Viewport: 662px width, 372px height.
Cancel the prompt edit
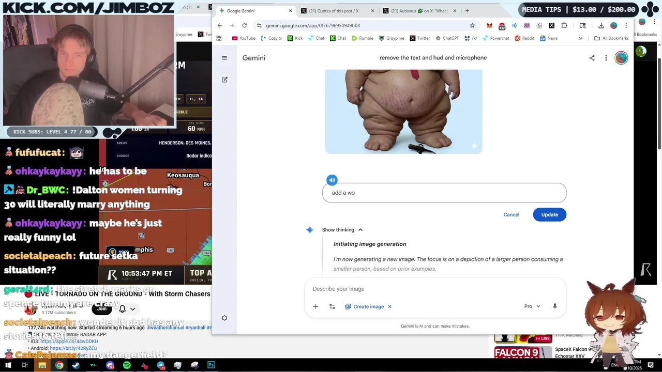click(x=511, y=215)
